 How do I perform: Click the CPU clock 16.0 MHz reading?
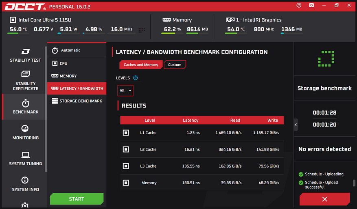click(122, 29)
